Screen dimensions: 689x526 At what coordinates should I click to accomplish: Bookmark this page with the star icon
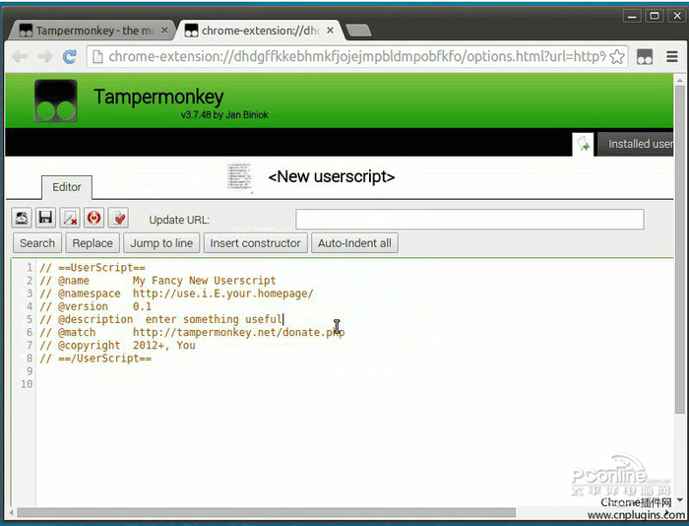click(x=617, y=57)
